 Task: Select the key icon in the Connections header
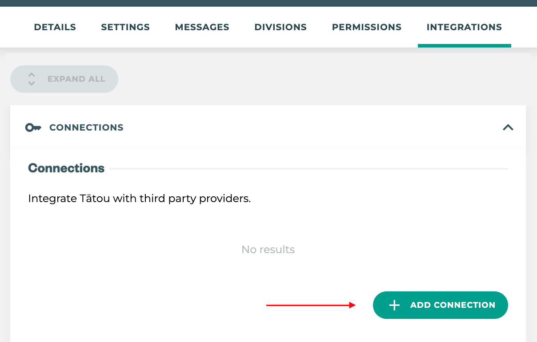[x=33, y=127]
